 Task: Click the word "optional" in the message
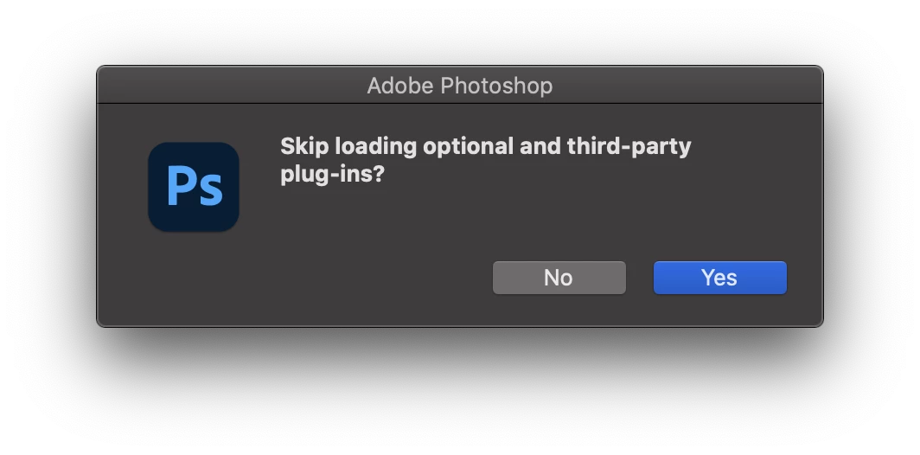(x=468, y=146)
